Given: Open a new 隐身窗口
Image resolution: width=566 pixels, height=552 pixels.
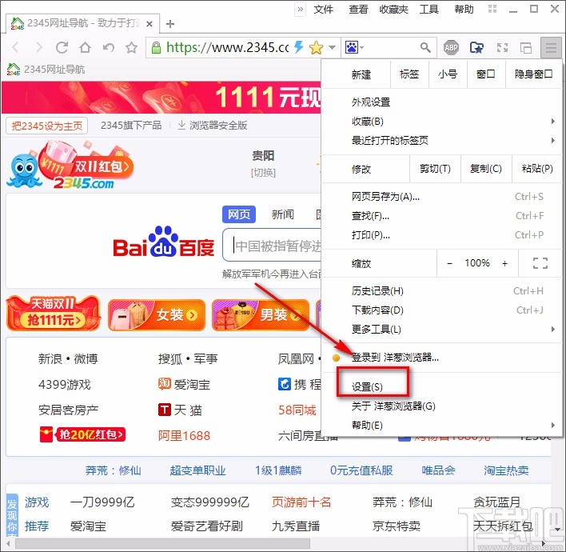Looking at the screenshot, I should (533, 74).
